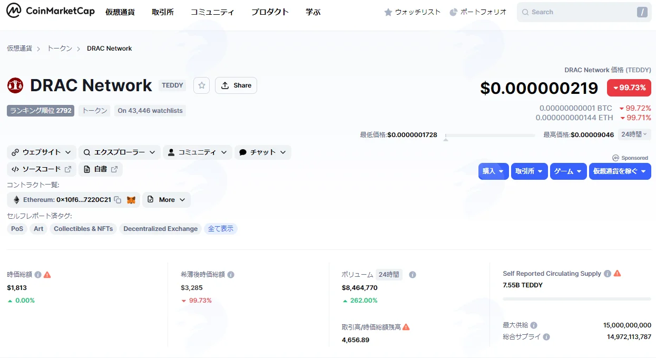656x358 pixels.
Task: Click the DRAC Network token logo
Action: pos(15,85)
